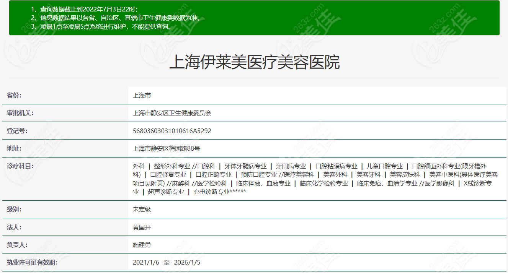Select the 登记号 label
Image resolution: width=508 pixels, height=273 pixels.
[17, 131]
